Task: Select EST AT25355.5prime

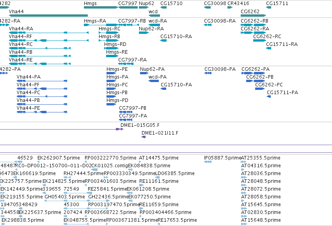Action: tap(261, 158)
